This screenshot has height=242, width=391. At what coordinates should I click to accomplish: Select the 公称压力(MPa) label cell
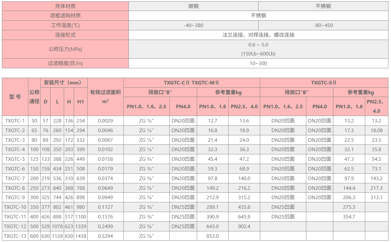click(65, 49)
